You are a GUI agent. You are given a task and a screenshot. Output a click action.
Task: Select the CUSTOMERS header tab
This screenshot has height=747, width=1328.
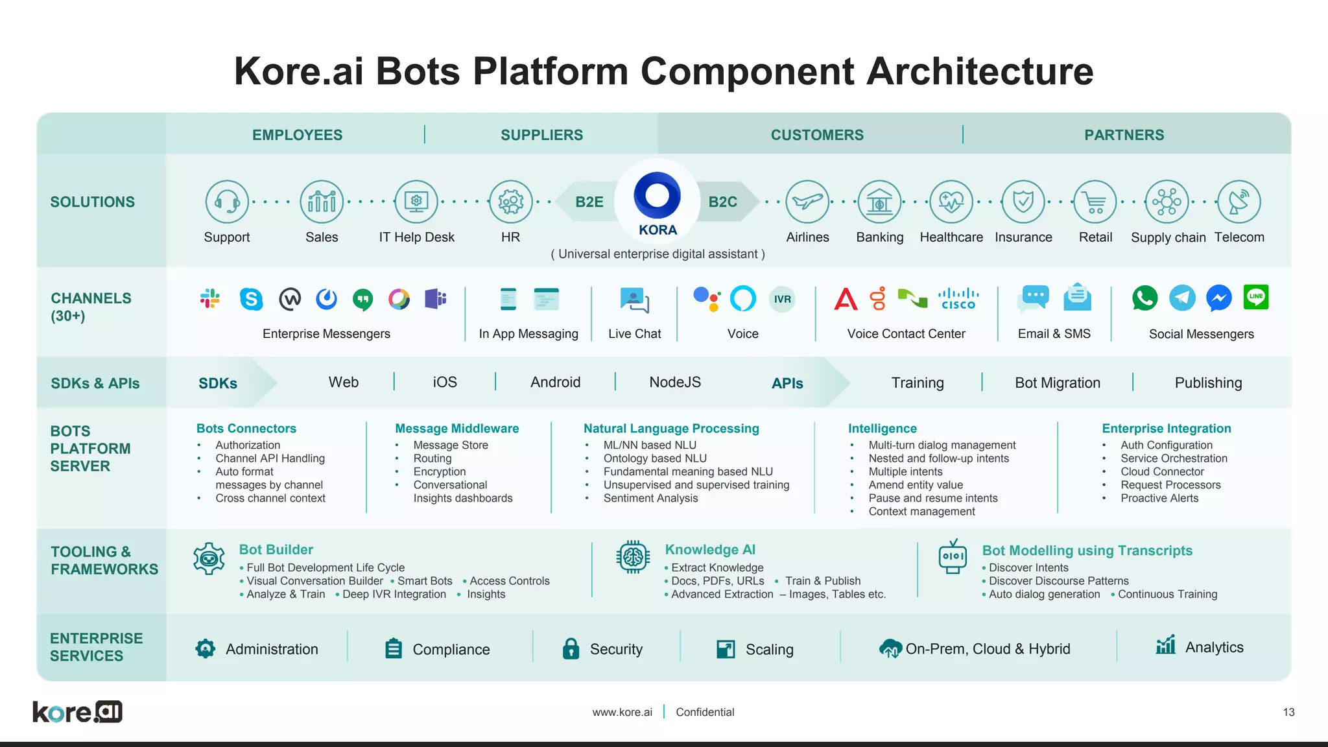pyautogui.click(x=817, y=135)
